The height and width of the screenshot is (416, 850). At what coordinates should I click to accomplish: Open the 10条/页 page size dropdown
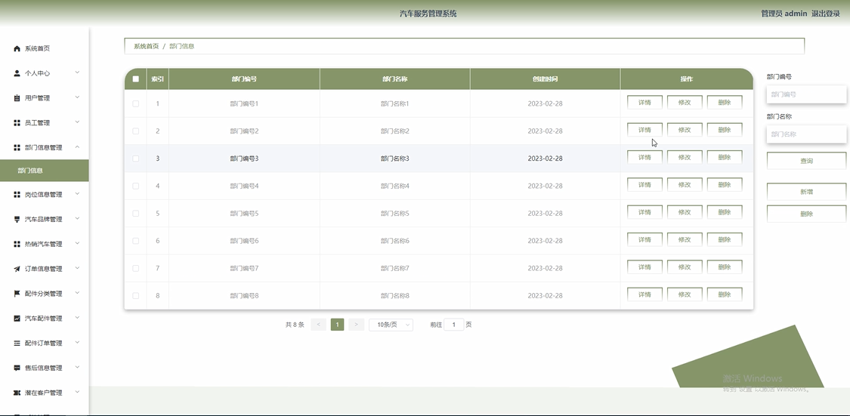point(391,325)
